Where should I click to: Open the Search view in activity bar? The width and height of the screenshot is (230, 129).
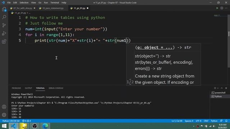click(x=4, y=17)
